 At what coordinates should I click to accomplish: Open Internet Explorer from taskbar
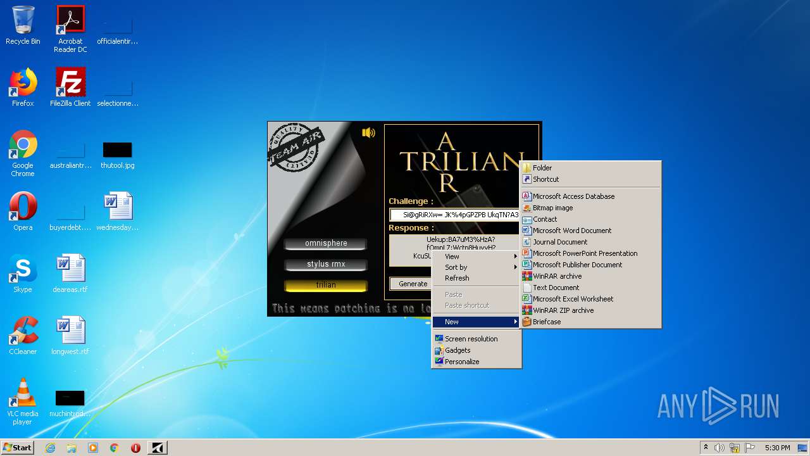coord(51,448)
